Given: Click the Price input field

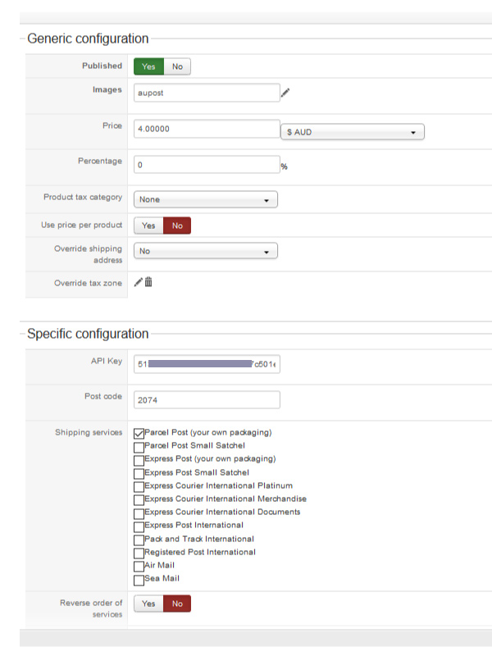Looking at the screenshot, I should pos(207,129).
